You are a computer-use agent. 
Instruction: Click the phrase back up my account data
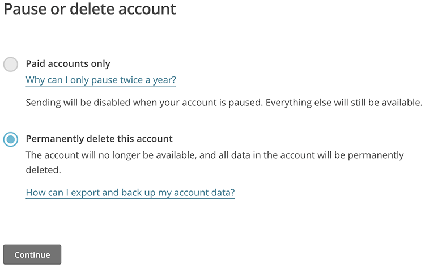click(x=183, y=193)
